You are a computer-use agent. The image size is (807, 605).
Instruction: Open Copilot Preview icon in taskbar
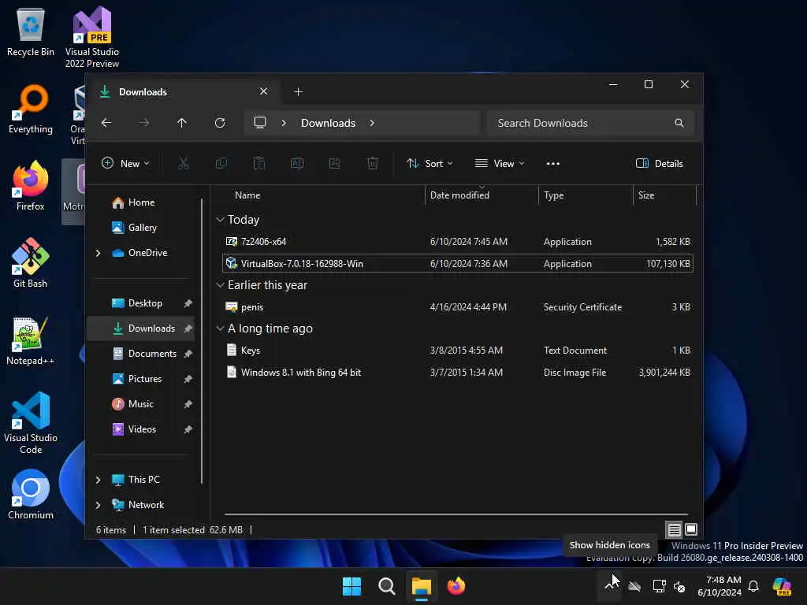pos(782,586)
